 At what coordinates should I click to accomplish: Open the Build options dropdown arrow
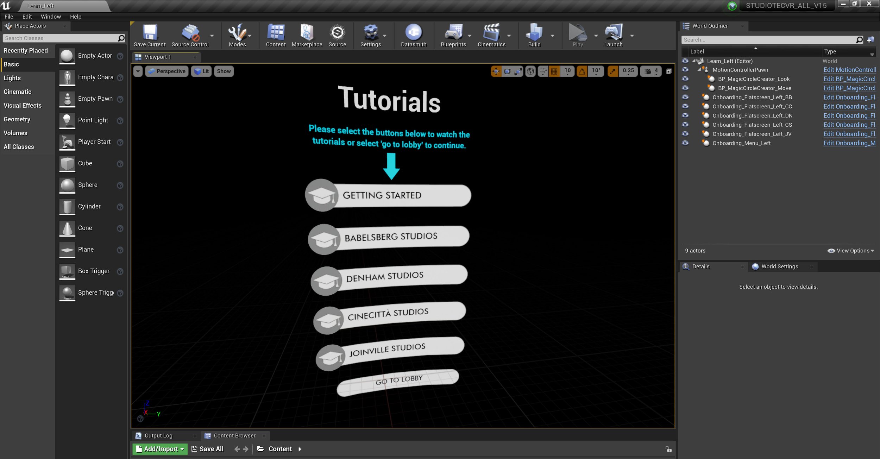click(x=552, y=36)
